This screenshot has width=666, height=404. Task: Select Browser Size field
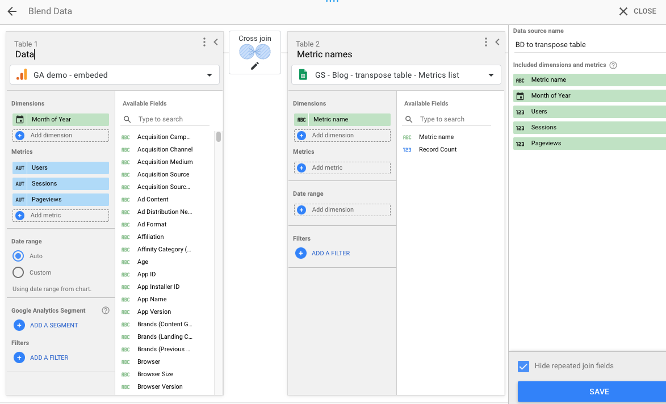(x=156, y=374)
